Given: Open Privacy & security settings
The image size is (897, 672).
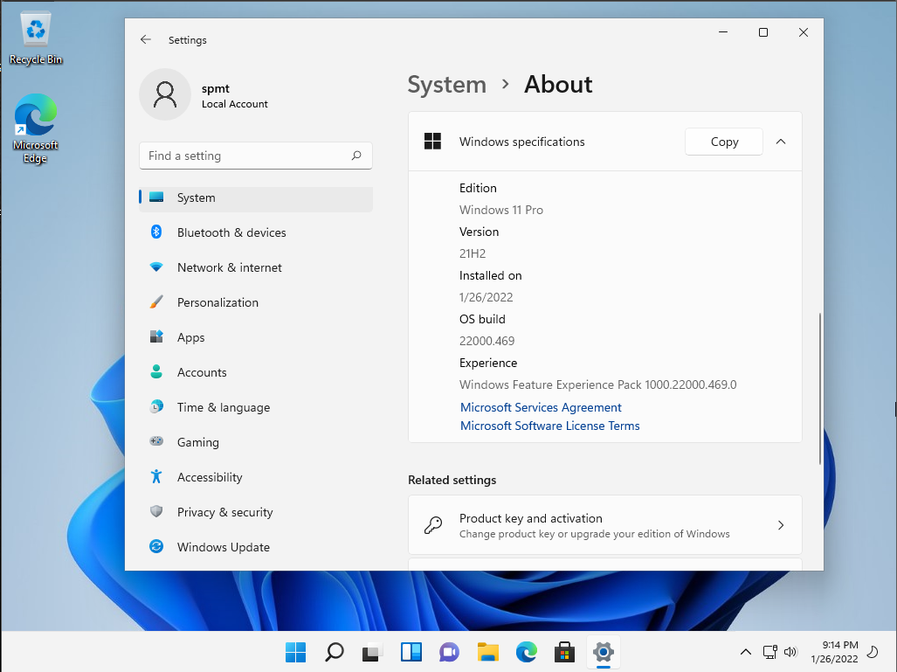Looking at the screenshot, I should pos(256,512).
